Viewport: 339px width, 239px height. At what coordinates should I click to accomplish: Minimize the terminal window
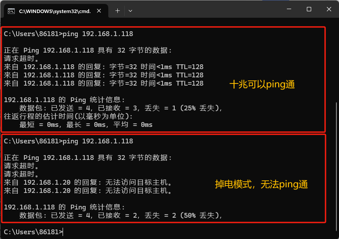(x=289, y=9)
